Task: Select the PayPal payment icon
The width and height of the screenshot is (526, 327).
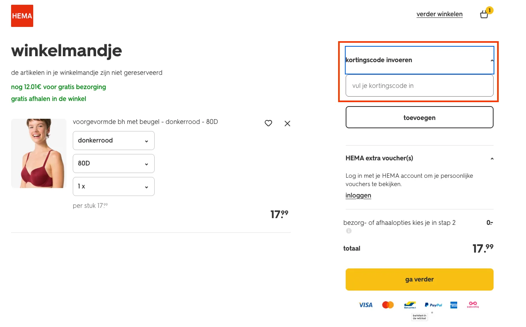Action: click(x=433, y=305)
